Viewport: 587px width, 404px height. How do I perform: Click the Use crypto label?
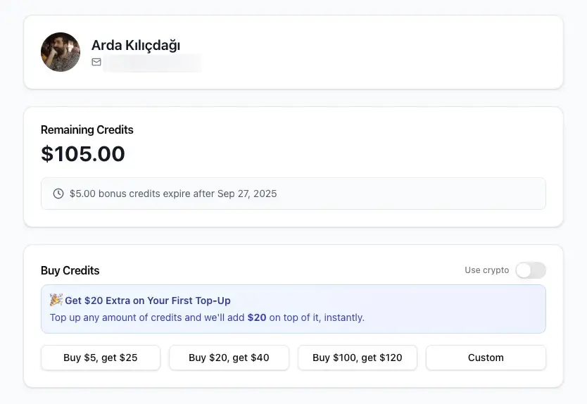[x=486, y=270]
